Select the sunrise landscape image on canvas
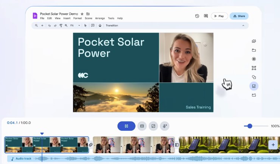 pyautogui.click(x=116, y=97)
